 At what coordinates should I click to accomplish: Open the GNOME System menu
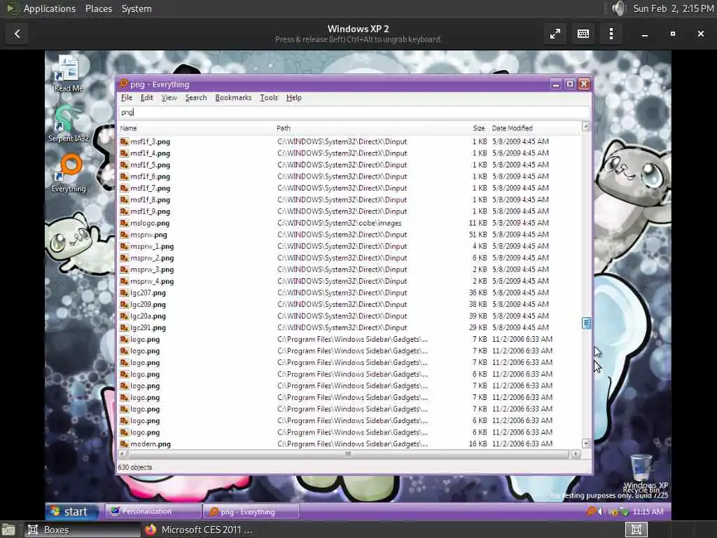pos(137,8)
